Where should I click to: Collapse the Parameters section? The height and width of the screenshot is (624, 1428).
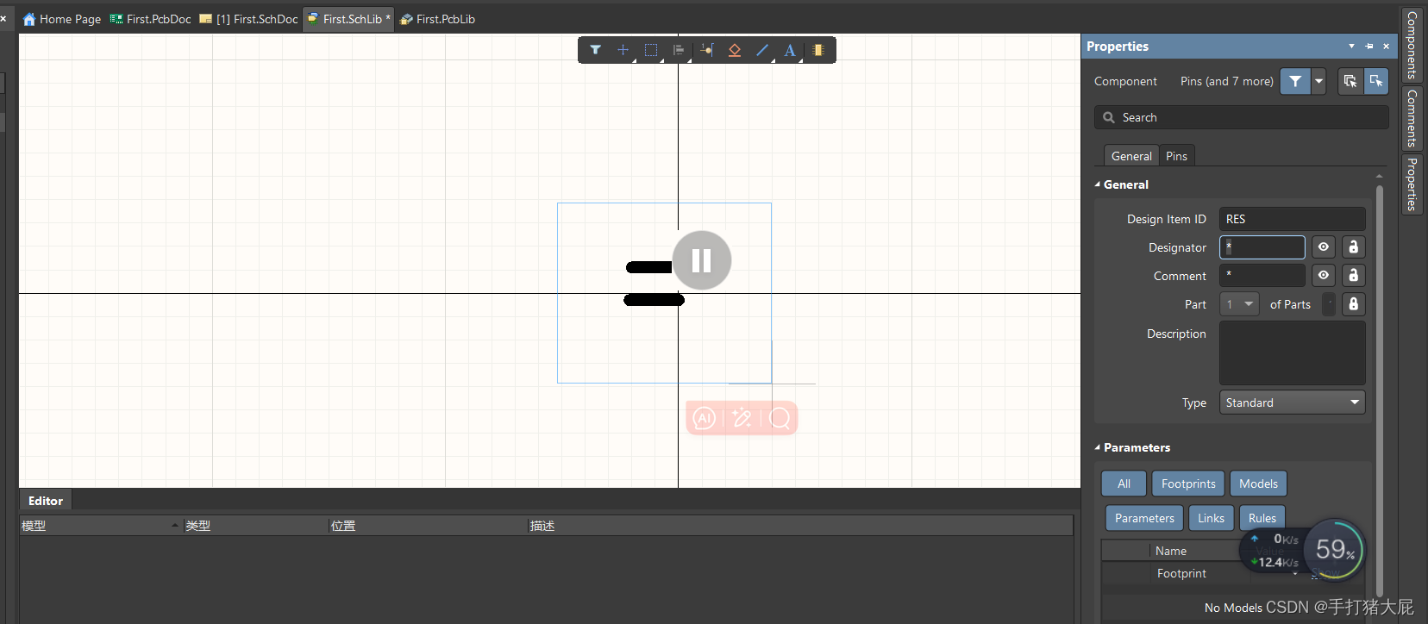[x=1098, y=447]
